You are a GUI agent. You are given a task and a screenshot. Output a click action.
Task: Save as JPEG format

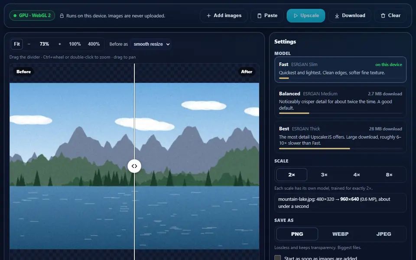383,234
